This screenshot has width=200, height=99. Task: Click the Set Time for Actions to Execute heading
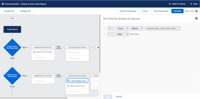tap(121, 19)
